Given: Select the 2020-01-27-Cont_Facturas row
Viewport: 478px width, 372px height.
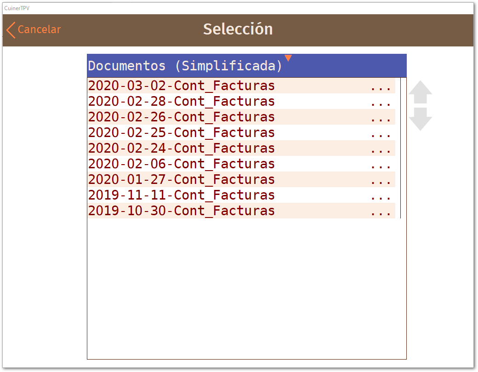Looking at the screenshot, I should (x=241, y=179).
